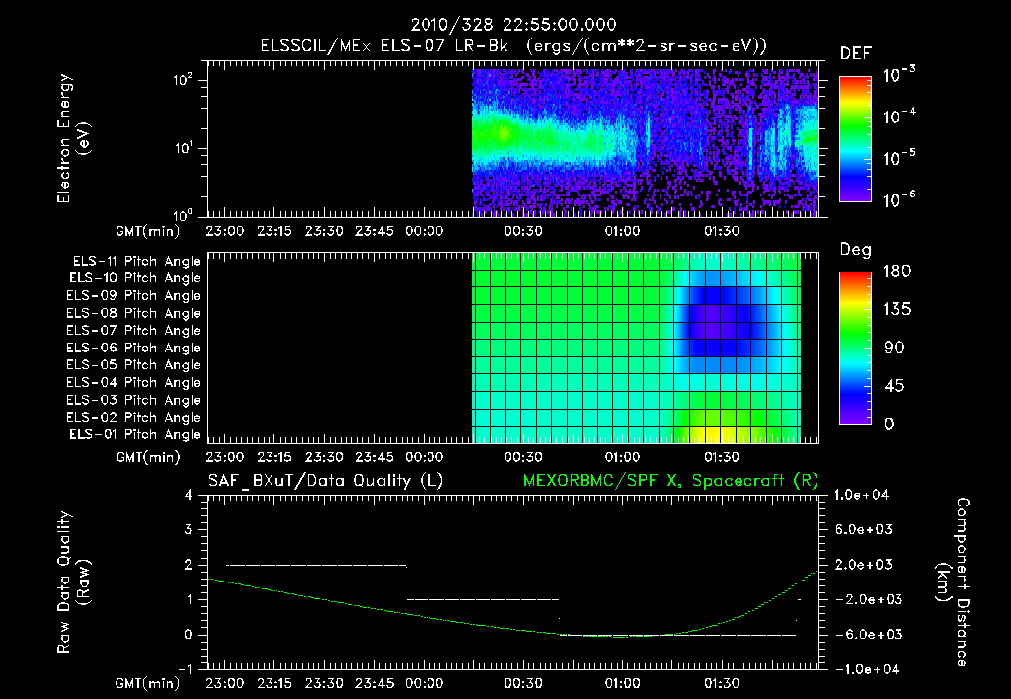Click the 4 tick on the data quality axis
Image resolution: width=1011 pixels, height=699 pixels.
[188, 495]
